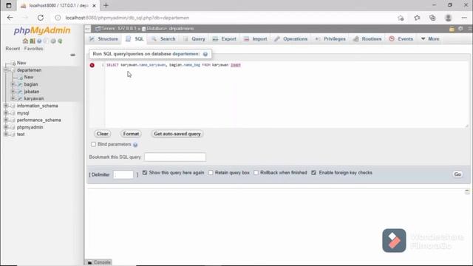Open the Search tab

pos(163,39)
